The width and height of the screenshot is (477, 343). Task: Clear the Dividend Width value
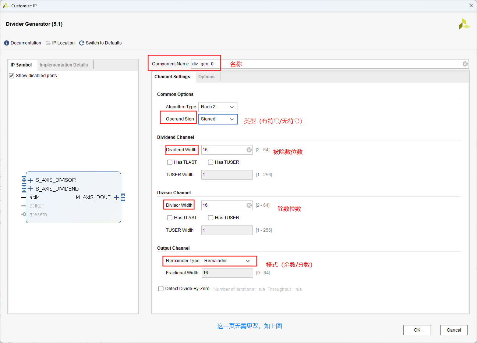pyautogui.click(x=249, y=150)
